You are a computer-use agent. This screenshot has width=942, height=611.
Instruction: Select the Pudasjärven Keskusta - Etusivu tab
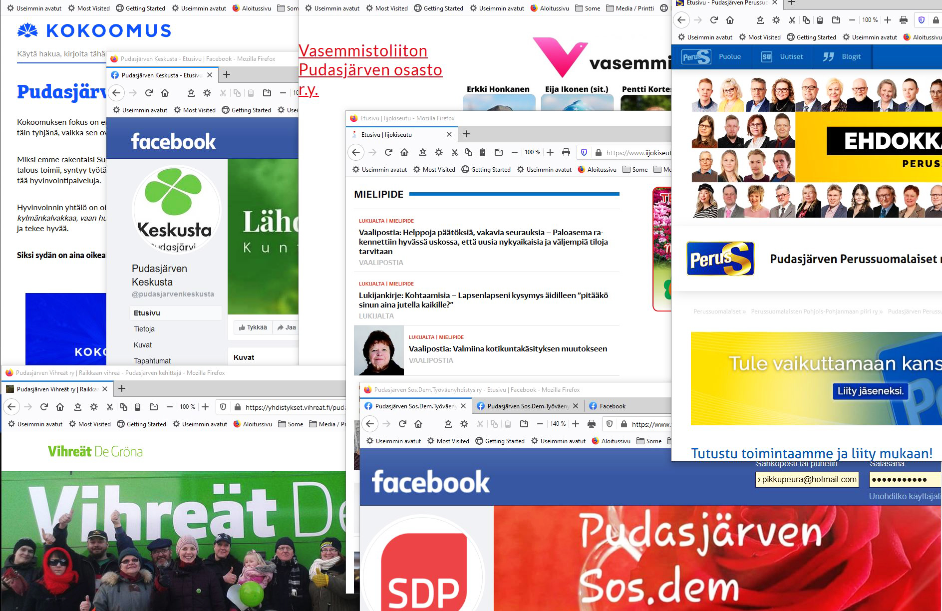pos(162,75)
